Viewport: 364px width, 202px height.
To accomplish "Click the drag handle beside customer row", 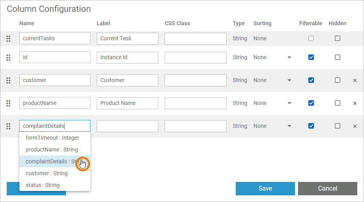I will [8, 80].
